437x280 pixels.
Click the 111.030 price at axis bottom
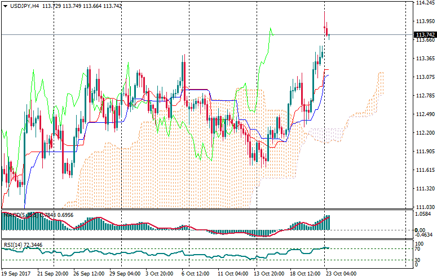[x=424, y=207]
